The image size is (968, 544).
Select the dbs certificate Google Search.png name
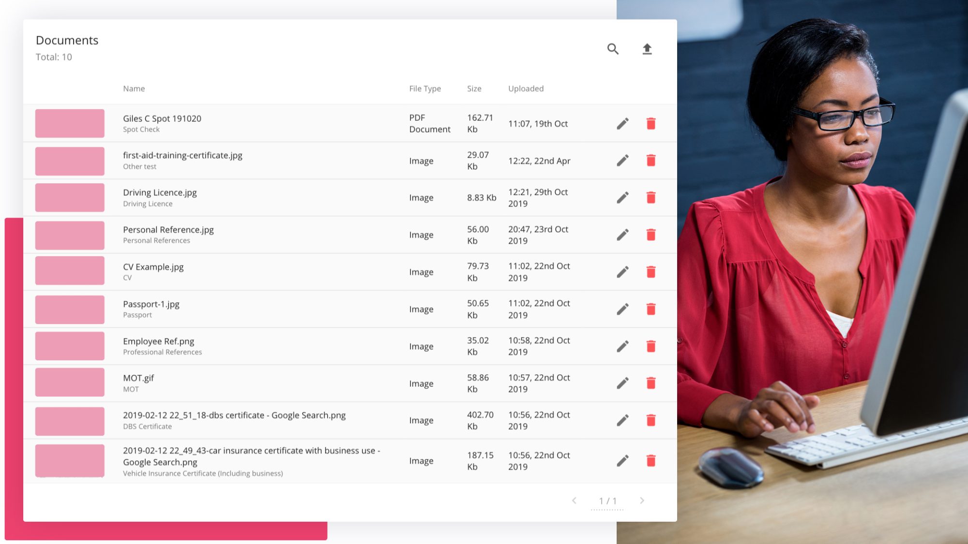tap(234, 415)
